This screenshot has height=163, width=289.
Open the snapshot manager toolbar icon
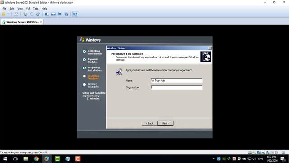pyautogui.click(x=38, y=14)
